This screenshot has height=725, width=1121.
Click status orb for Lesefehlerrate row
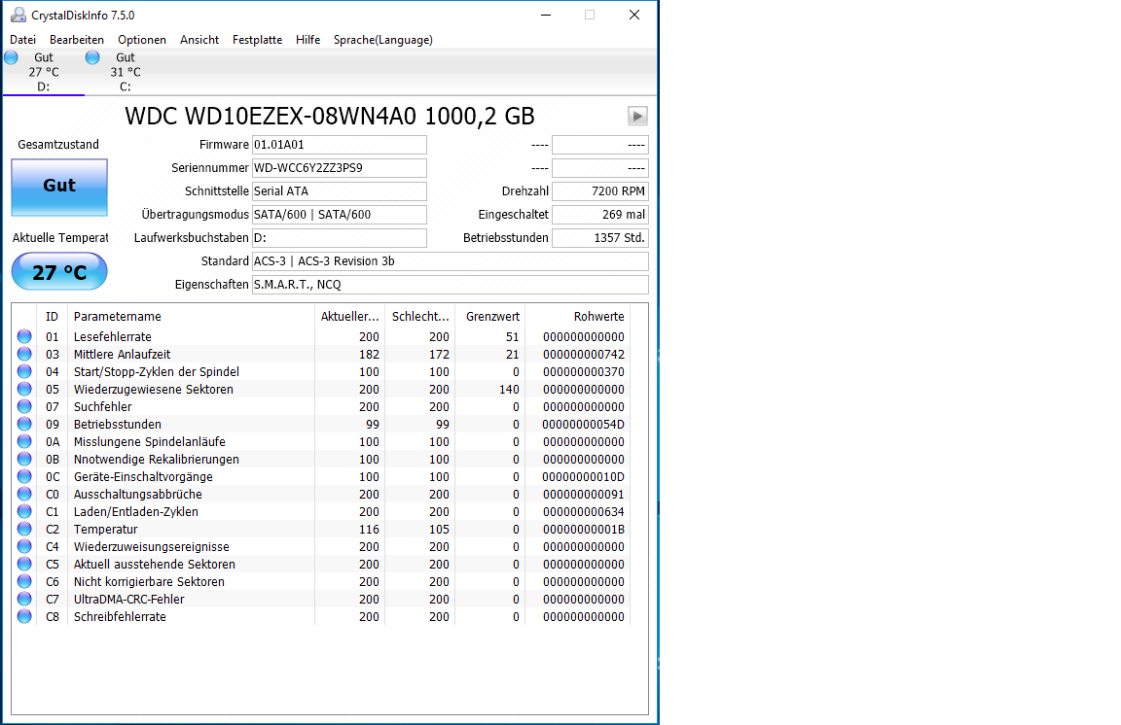click(x=24, y=336)
